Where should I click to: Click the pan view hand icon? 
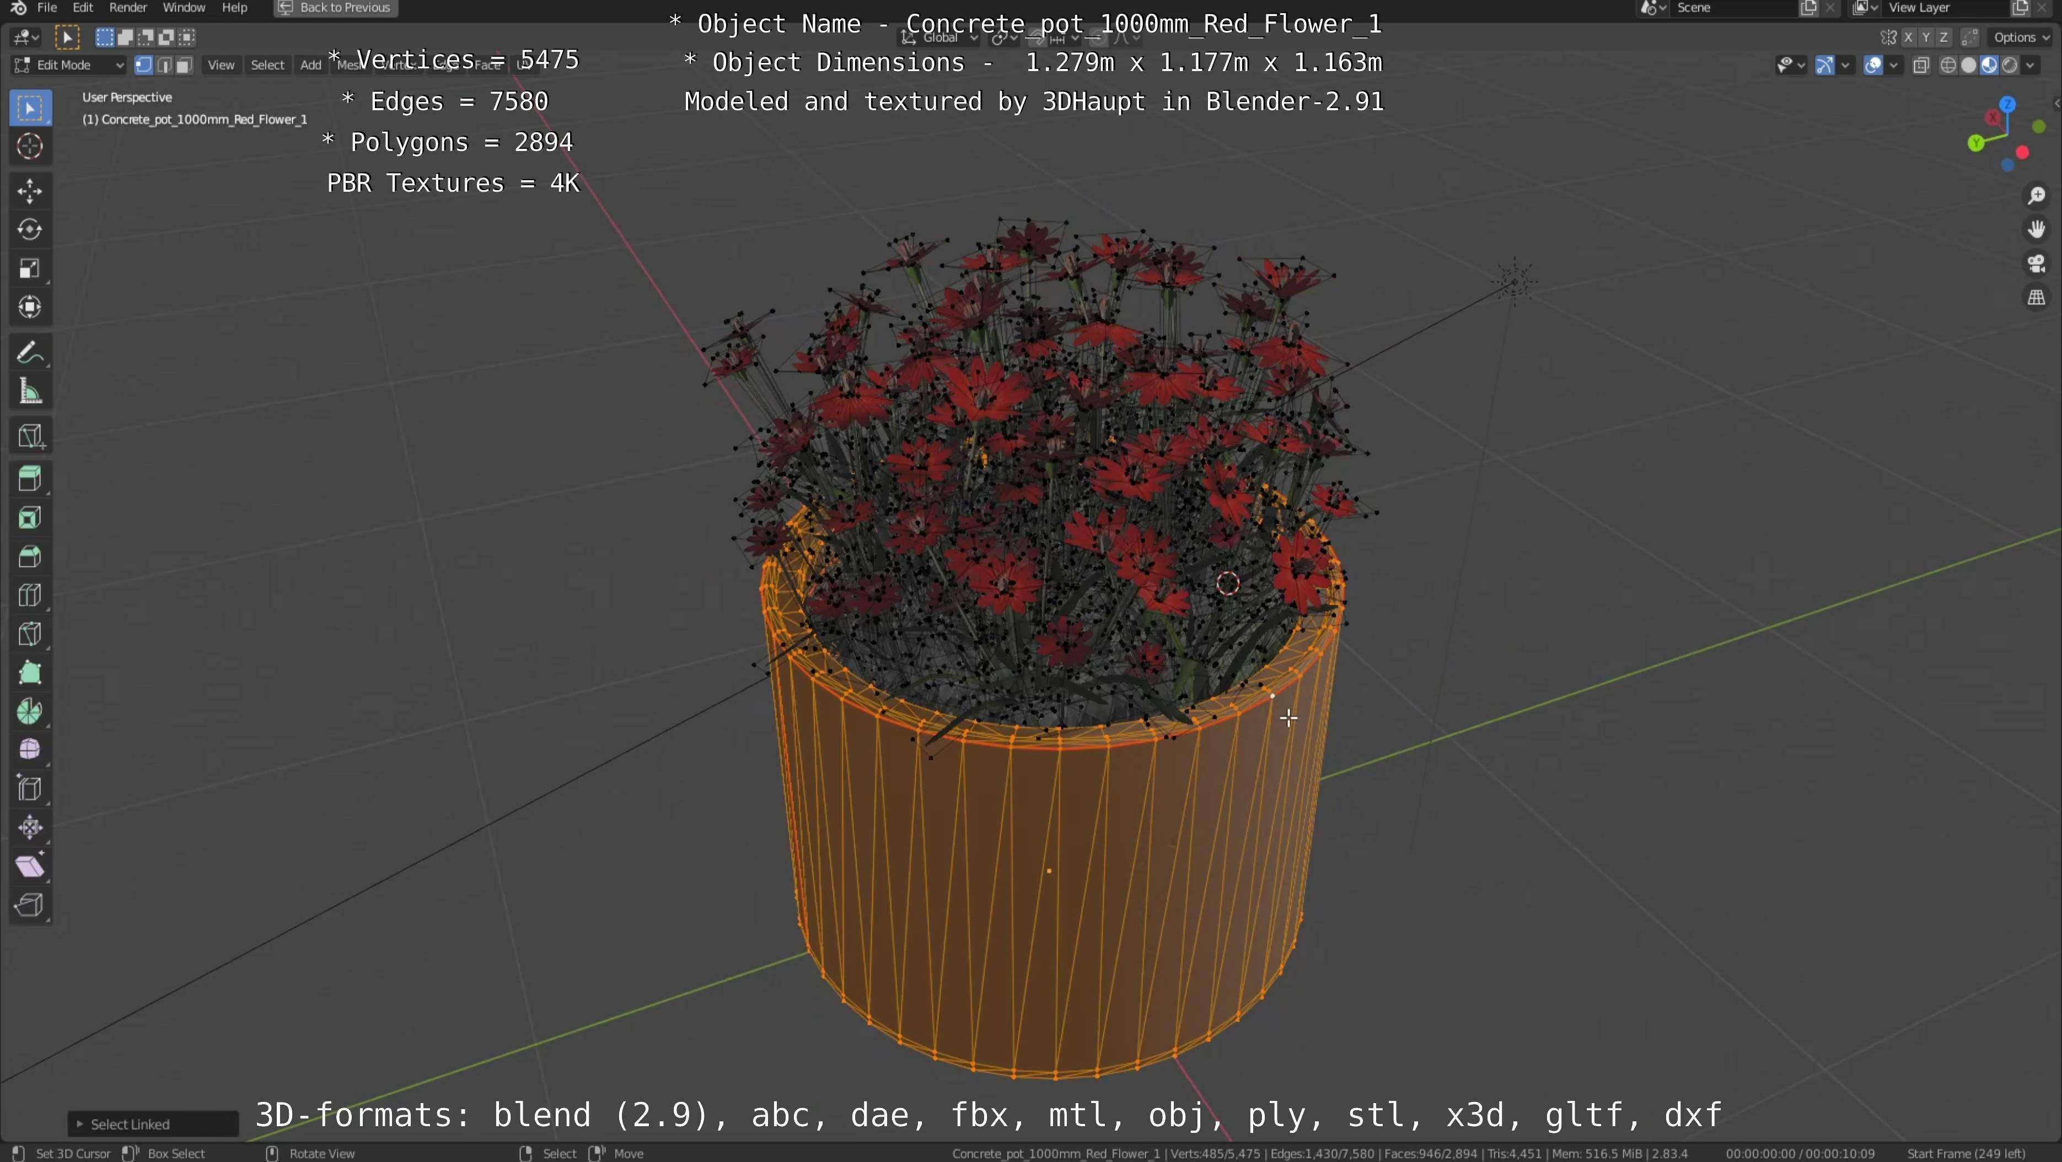(x=2037, y=230)
